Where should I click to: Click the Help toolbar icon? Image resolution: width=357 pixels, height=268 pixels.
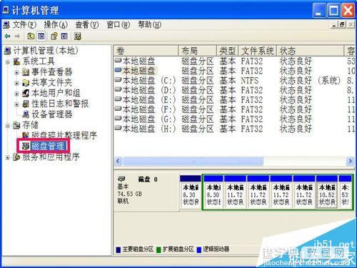click(54, 36)
